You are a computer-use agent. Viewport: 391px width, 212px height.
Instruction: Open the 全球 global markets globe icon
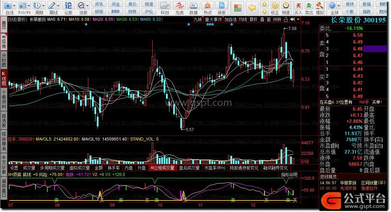332,5
